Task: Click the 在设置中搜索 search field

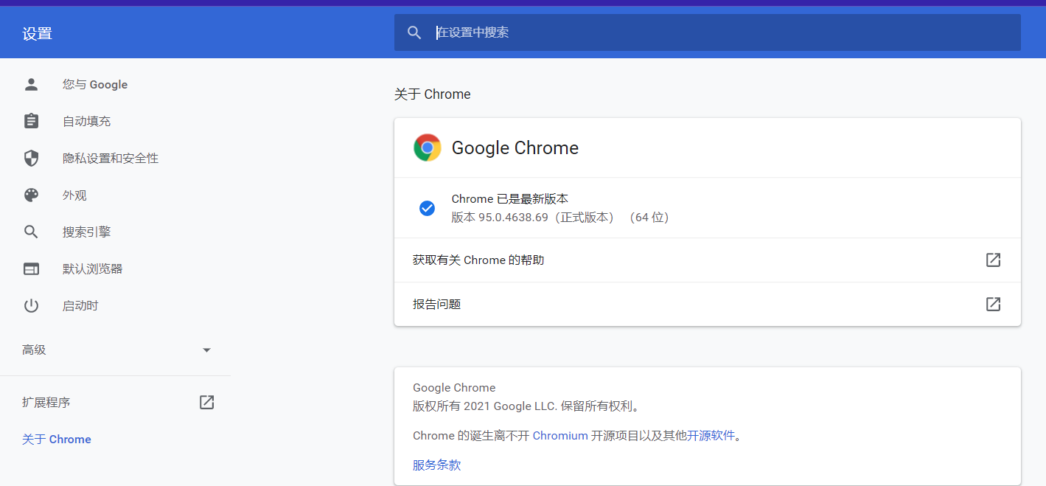Action: [708, 32]
